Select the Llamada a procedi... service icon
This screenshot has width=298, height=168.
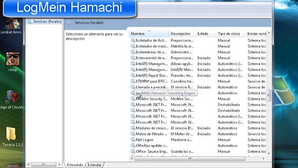click(133, 87)
